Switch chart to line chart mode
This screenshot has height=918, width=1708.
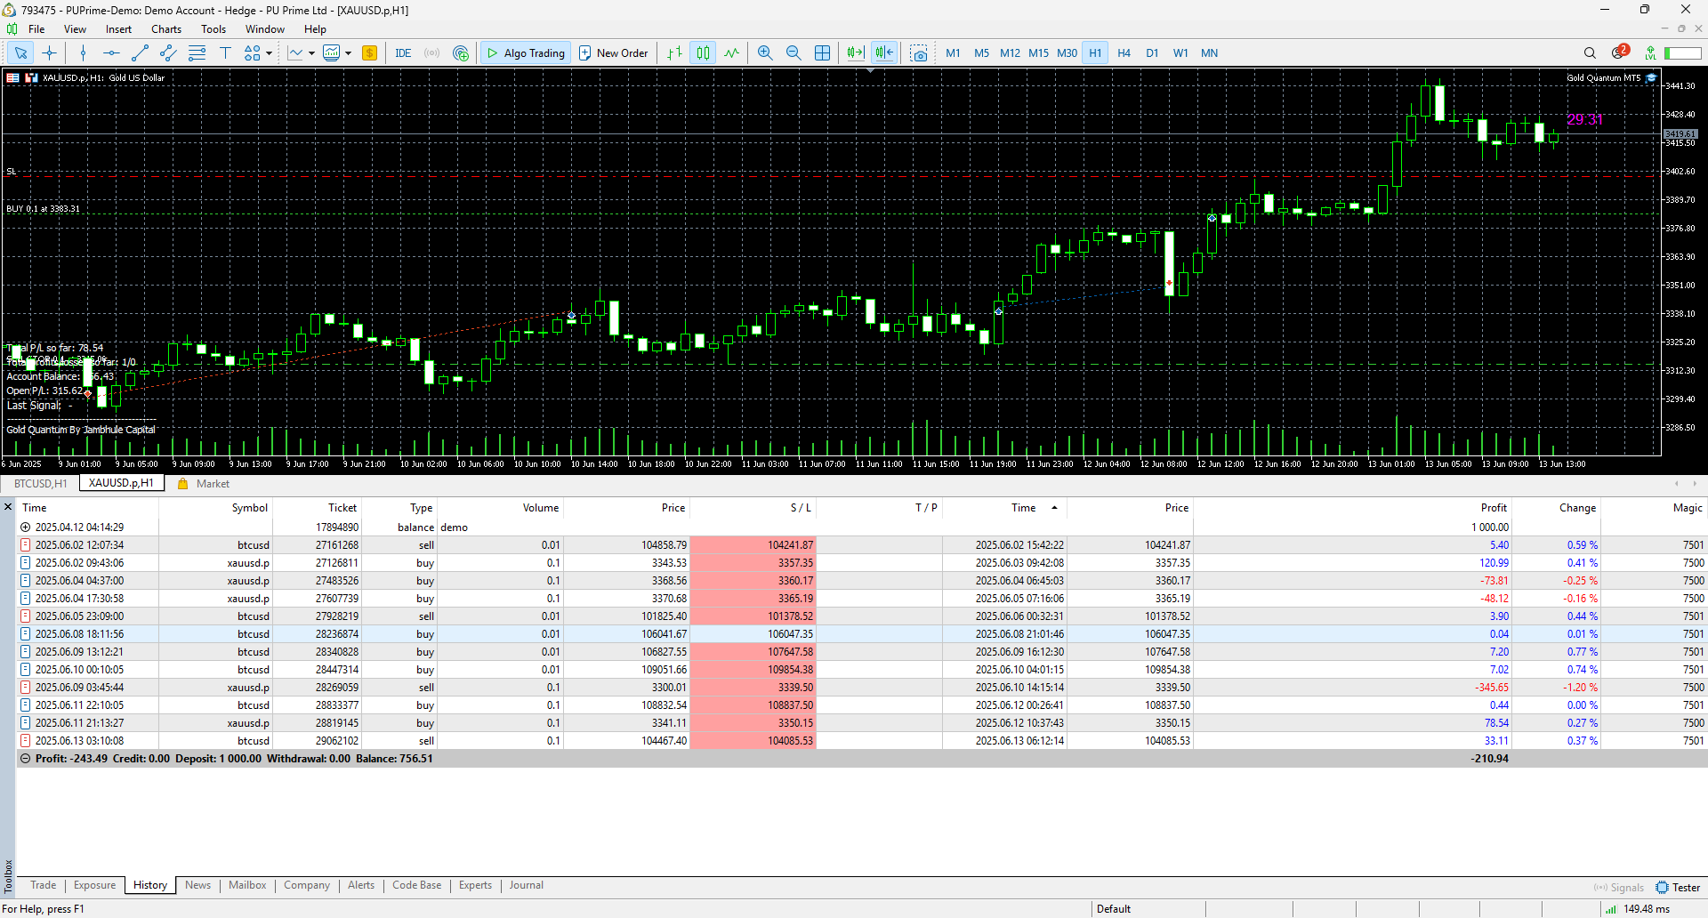point(732,53)
